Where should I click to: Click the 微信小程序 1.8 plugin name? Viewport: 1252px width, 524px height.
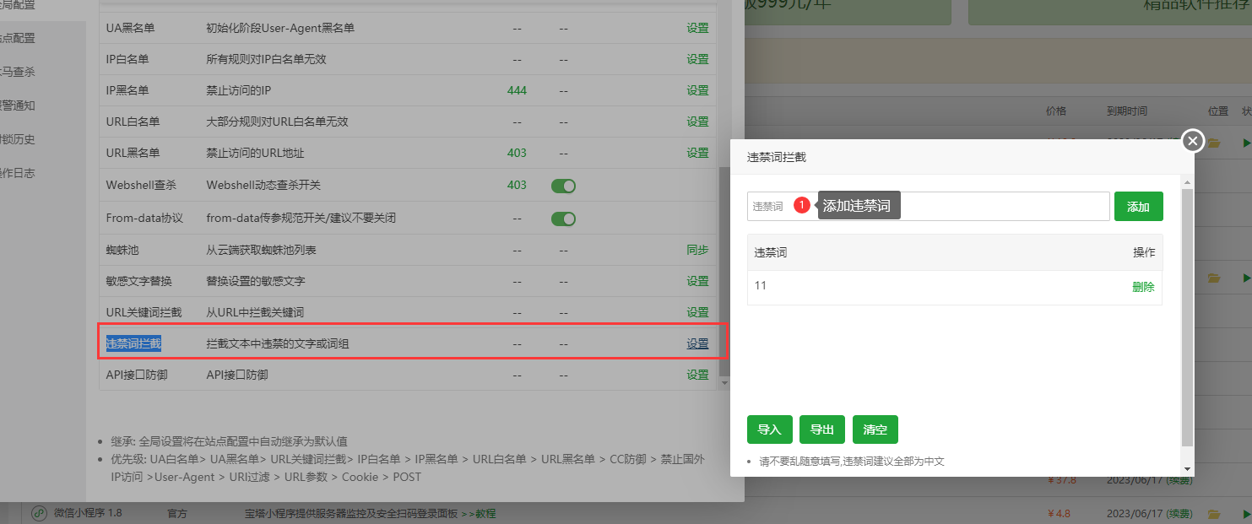click(x=89, y=513)
